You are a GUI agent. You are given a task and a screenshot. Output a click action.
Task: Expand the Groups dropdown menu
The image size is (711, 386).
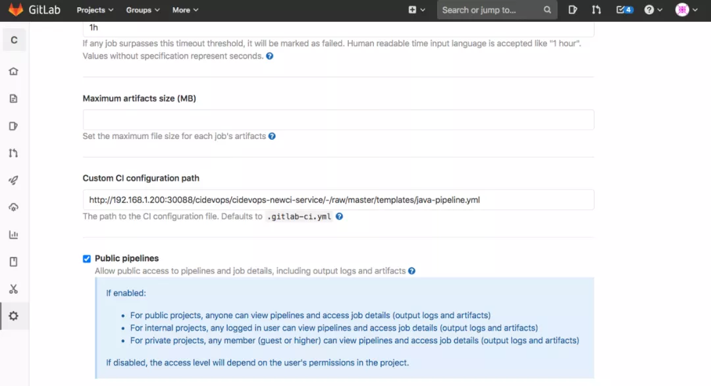143,10
